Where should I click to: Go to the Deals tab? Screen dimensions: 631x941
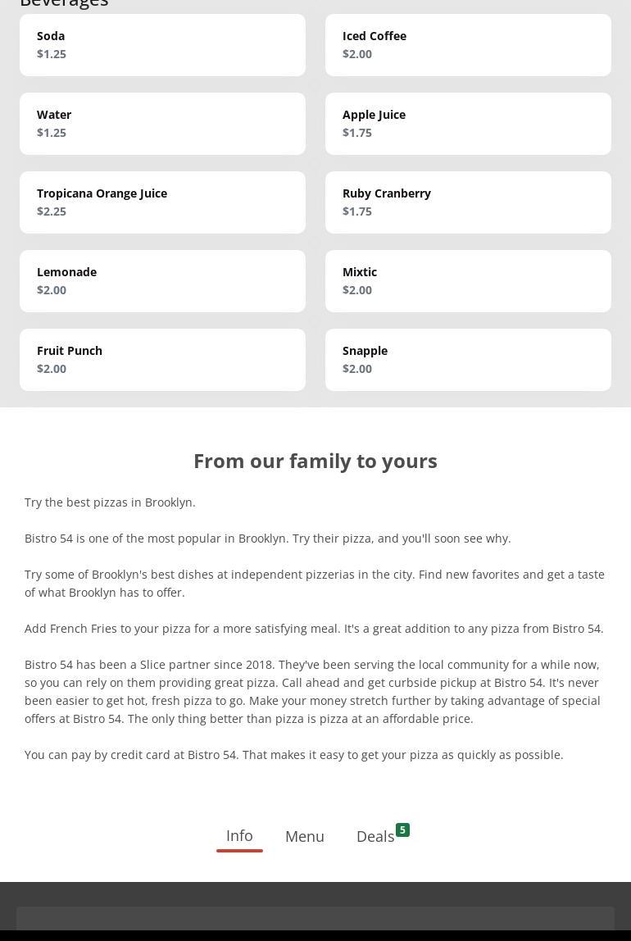pos(375,837)
